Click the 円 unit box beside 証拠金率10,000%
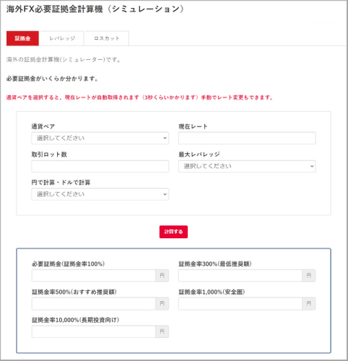 [162, 331]
